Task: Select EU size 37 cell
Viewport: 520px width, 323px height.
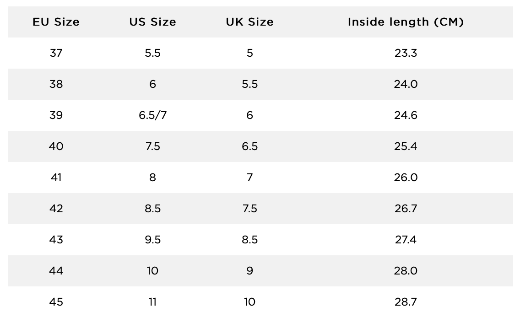Action: (56, 53)
